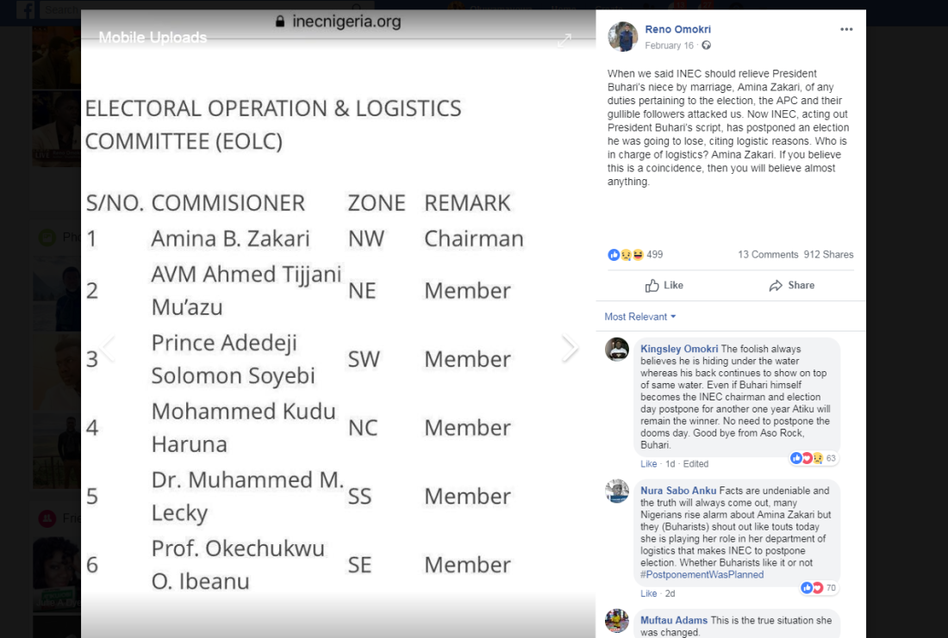The image size is (948, 638).
Task: Click the public audience globe icon
Action: tap(706, 46)
